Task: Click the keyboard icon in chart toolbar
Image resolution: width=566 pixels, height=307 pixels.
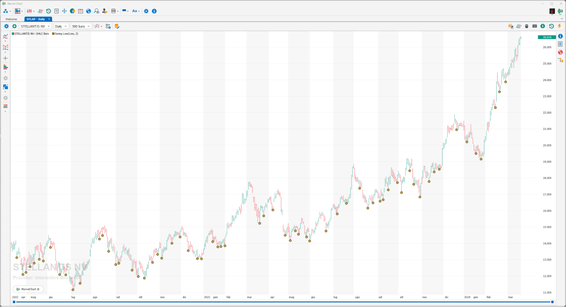Action: coord(535,26)
